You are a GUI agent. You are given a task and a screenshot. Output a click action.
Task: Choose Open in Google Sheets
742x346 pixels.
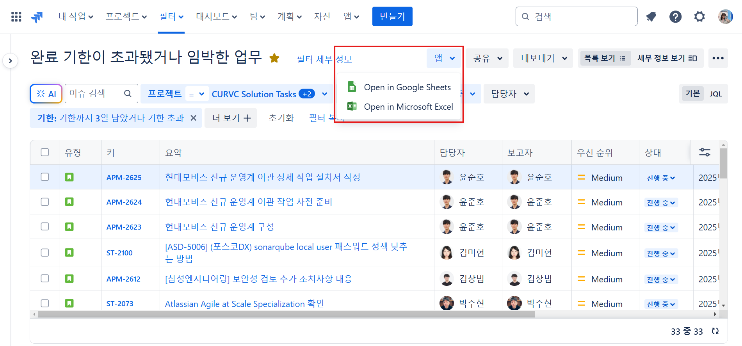point(407,87)
